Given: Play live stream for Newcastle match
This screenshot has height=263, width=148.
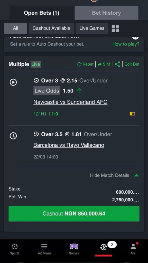Looking at the screenshot, I should [x=13, y=82].
